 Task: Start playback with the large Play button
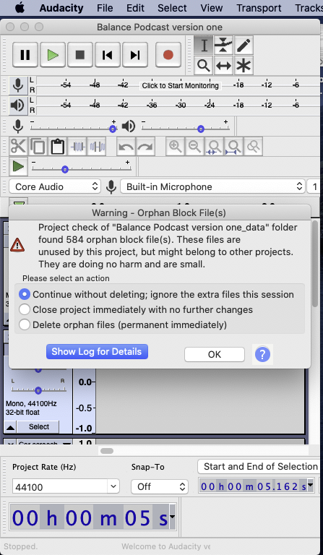53,55
